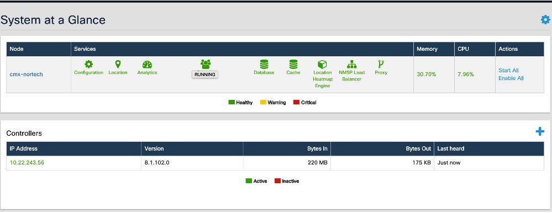Click the Cache service icon

293,64
